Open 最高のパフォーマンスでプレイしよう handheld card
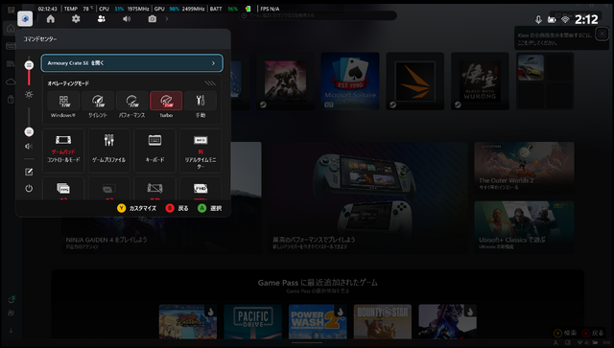The height and width of the screenshot is (348, 614). coord(367,197)
